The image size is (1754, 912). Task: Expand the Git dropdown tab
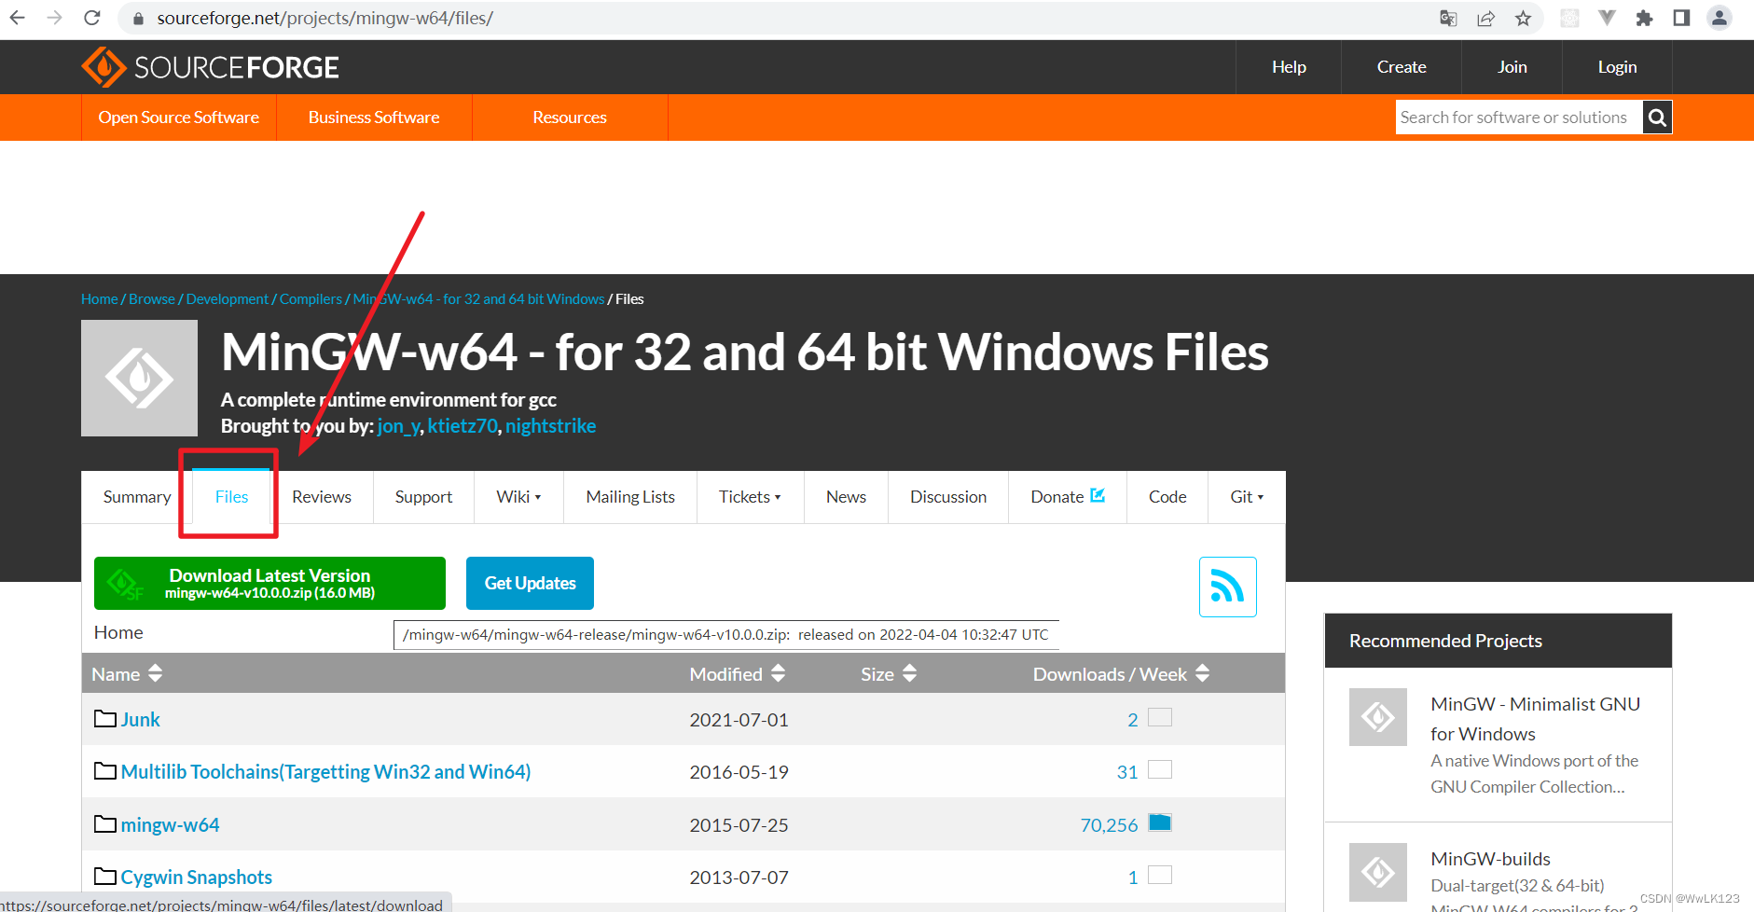(1247, 497)
